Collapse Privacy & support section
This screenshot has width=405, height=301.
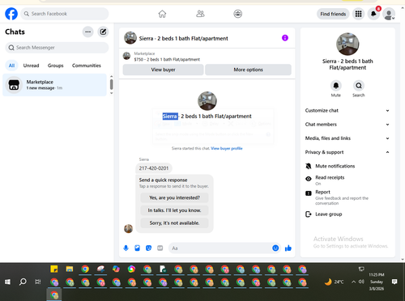click(x=347, y=152)
